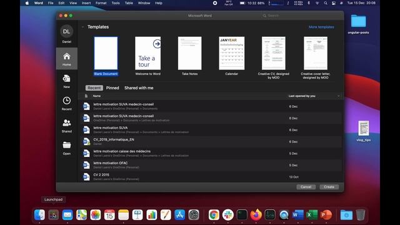
Task: Open Excel from the dock
Action: [x=312, y=215]
